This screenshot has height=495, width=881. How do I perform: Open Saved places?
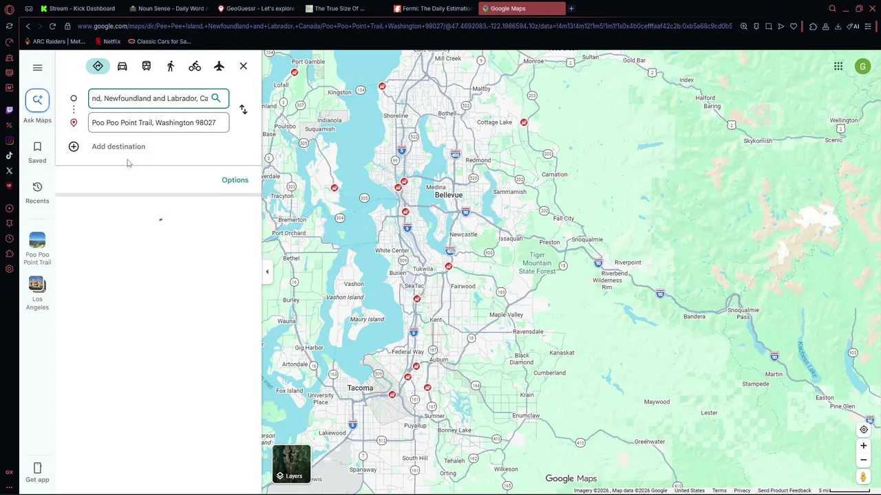tap(37, 152)
